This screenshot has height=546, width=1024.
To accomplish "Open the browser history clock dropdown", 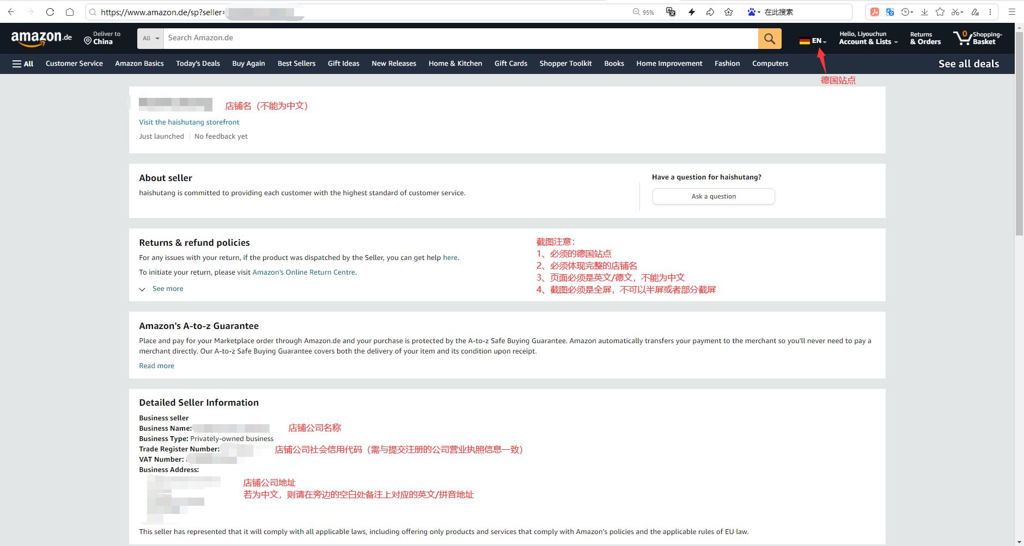I will (907, 12).
